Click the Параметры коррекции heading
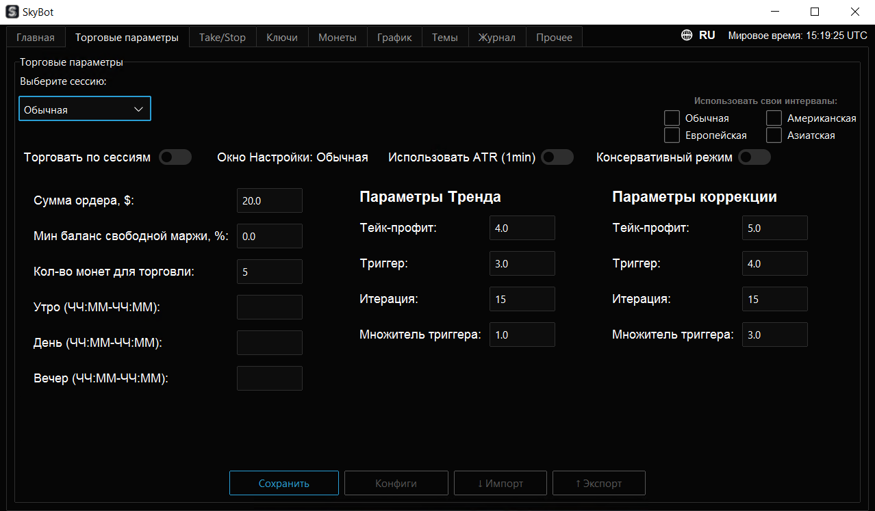The height and width of the screenshot is (511, 875). (x=694, y=197)
